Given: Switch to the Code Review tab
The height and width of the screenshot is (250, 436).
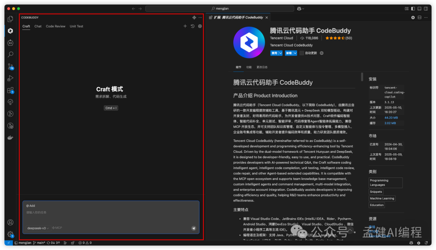Looking at the screenshot, I should click(x=56, y=26).
